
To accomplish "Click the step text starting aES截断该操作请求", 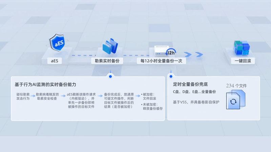I will [x=81, y=100].
